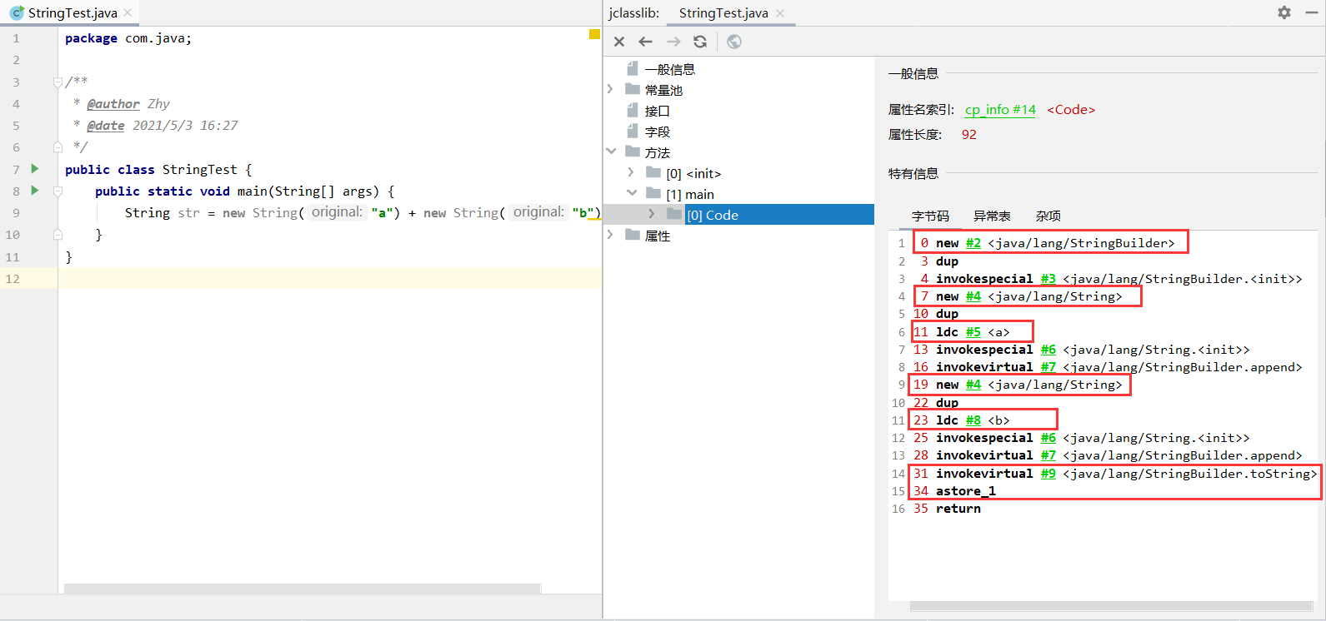The width and height of the screenshot is (1326, 621).
Task: Click the yellow inspection warning marker
Action: tap(594, 34)
